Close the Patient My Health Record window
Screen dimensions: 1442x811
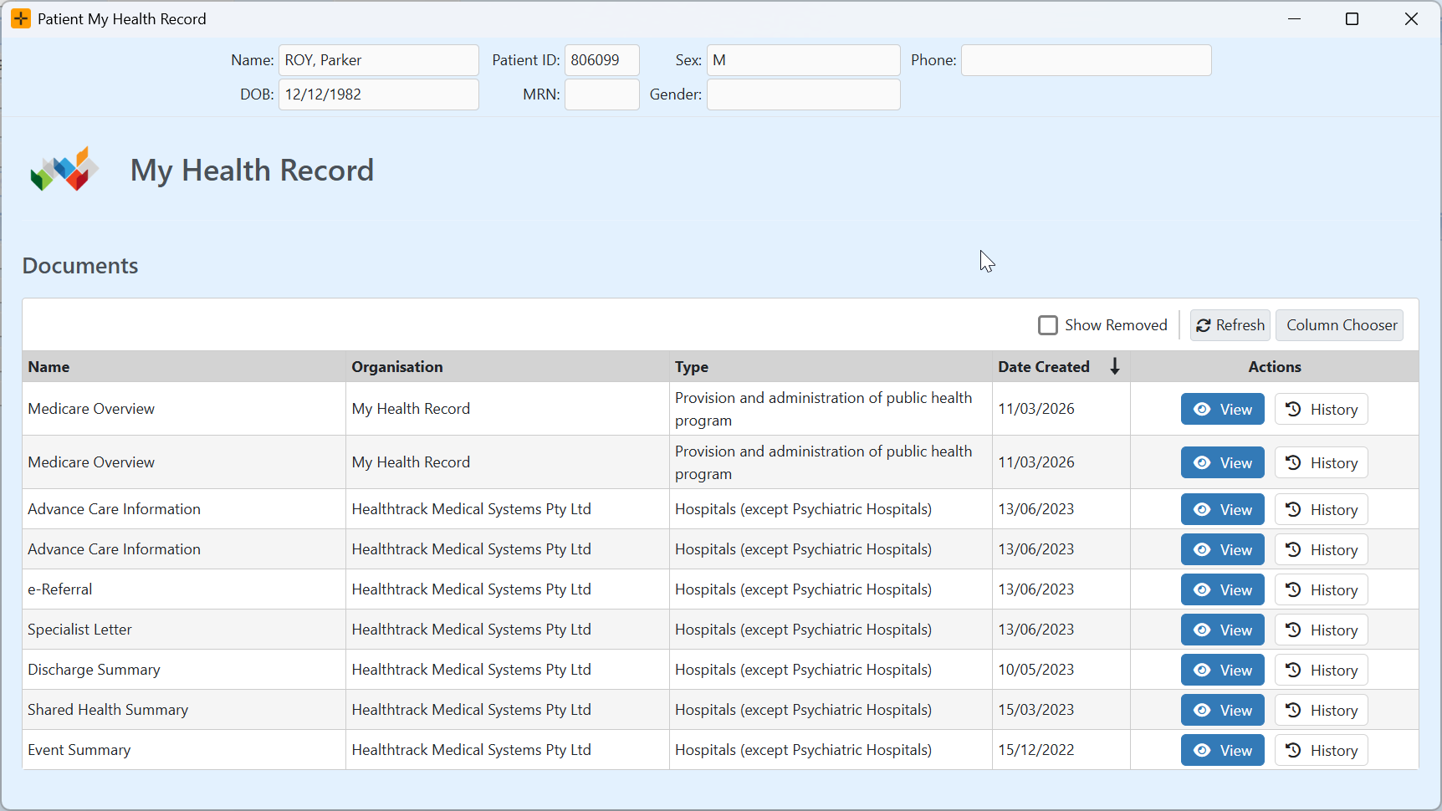[1411, 18]
